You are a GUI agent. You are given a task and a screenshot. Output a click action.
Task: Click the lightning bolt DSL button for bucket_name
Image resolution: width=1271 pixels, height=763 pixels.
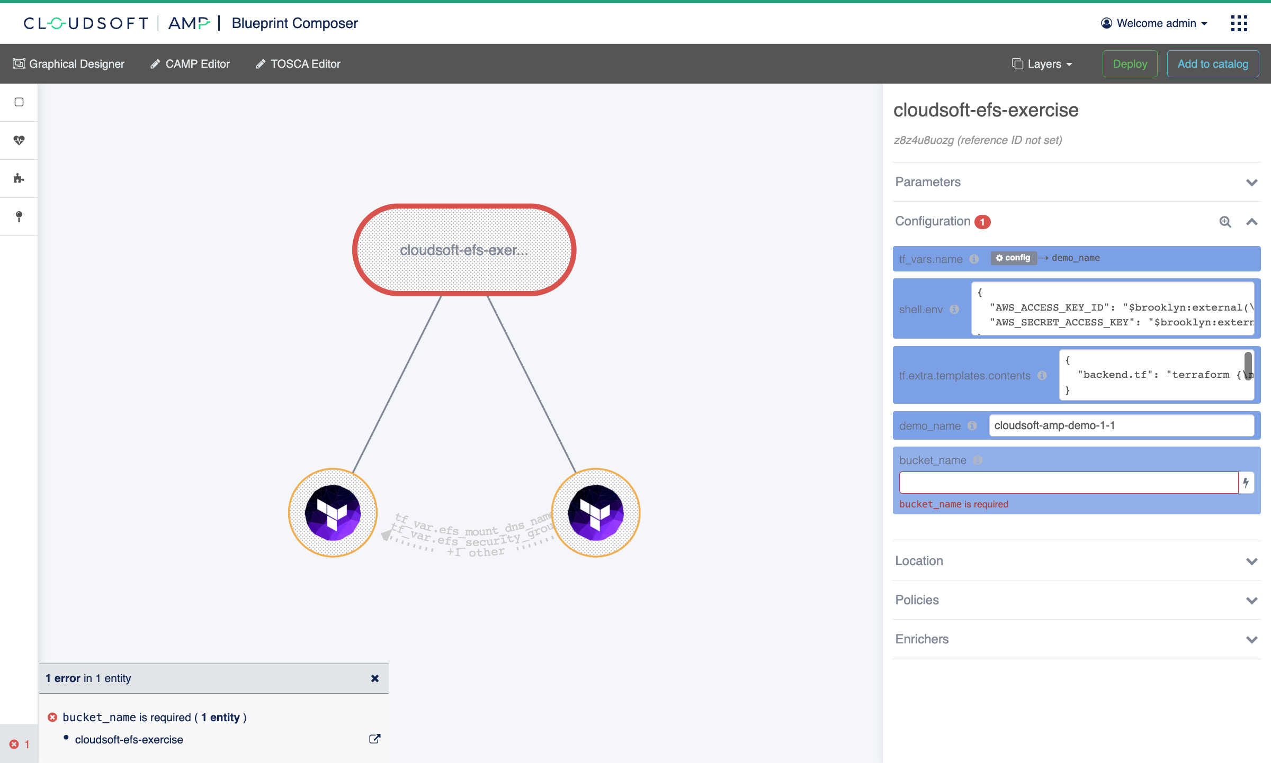pyautogui.click(x=1246, y=483)
